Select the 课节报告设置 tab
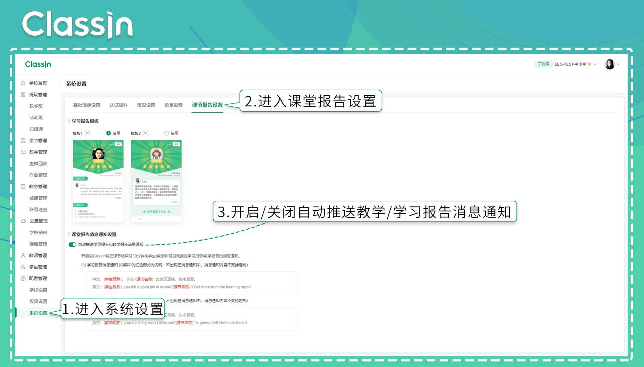This screenshot has width=644, height=367. pyautogui.click(x=207, y=105)
